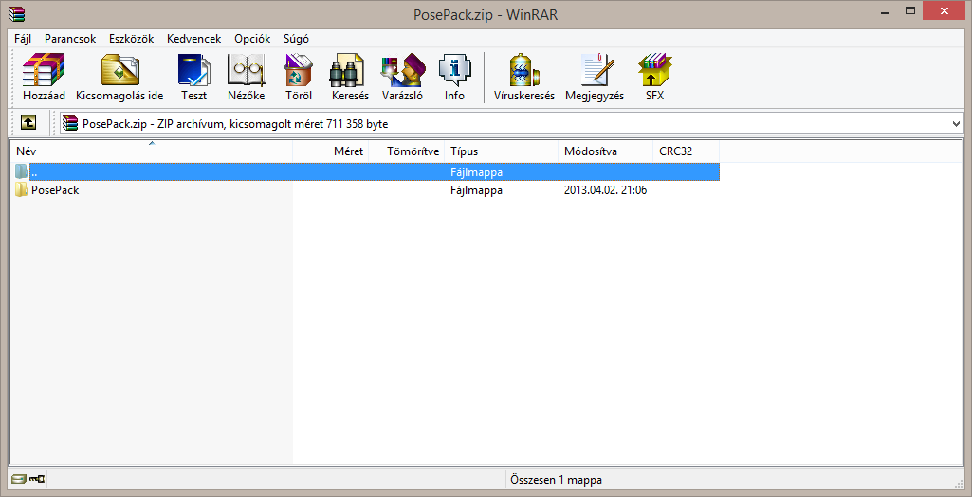The image size is (972, 497).
Task: Click the Hozzáad (add) toolbar icon
Action: pyautogui.click(x=44, y=70)
